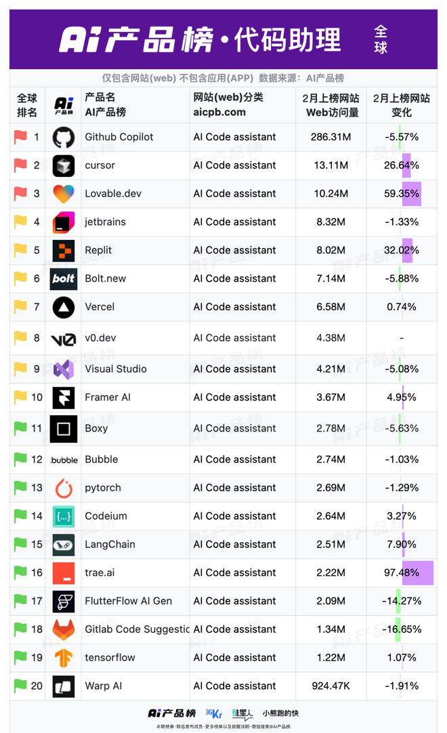Click the tensorflow orange logo
Screen dimensions: 447x733
(64, 658)
